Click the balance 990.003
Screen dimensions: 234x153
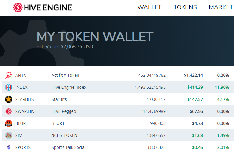158,123
